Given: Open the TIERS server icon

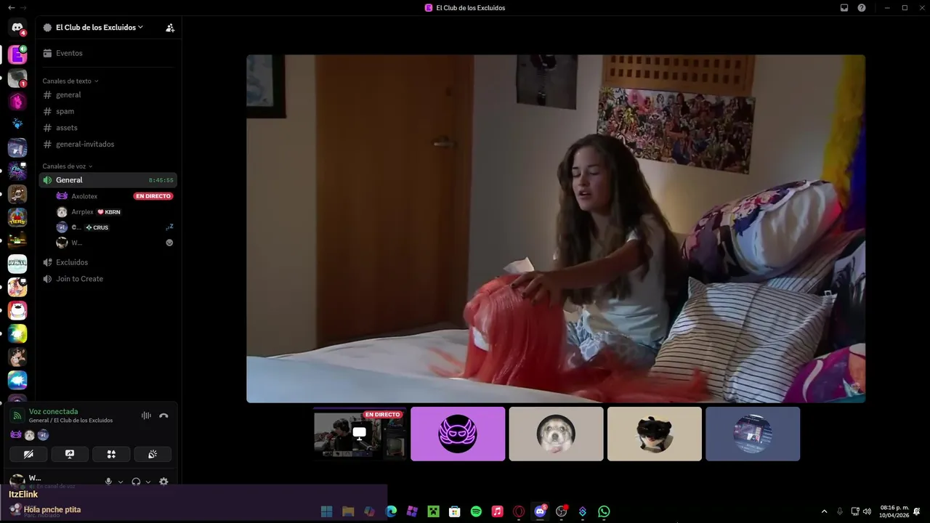Looking at the screenshot, I should 17,217.
